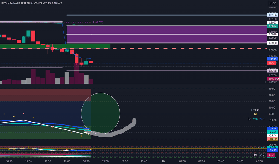Click the 01:00 time axis label
This screenshot has height=164, width=279.
(x=182, y=161)
